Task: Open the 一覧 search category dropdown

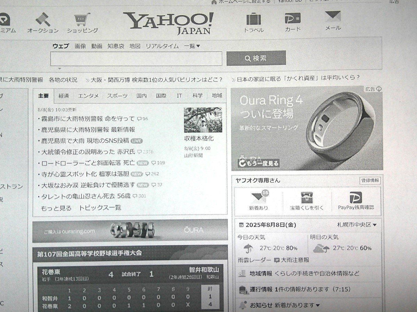Action: pos(192,46)
